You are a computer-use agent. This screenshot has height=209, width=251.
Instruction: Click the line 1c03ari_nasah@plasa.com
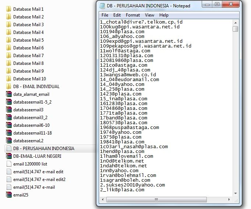point(134,147)
